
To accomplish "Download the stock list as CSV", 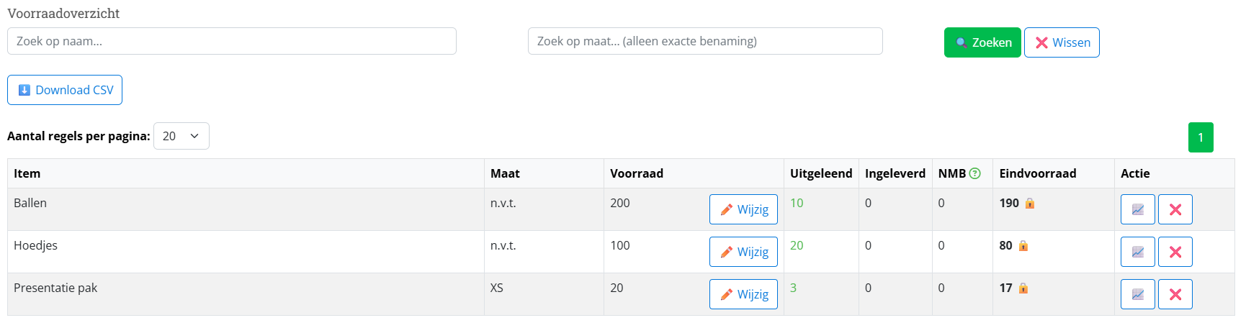I will (x=65, y=90).
